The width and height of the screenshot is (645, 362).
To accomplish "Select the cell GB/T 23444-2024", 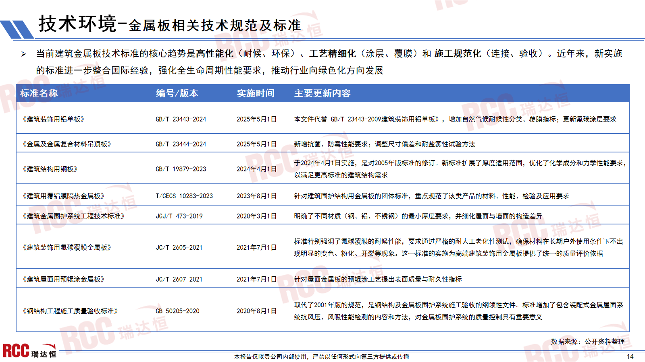I will coord(181,144).
